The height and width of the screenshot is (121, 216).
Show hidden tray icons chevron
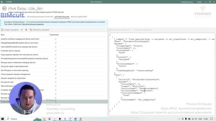[x=179, y=119]
